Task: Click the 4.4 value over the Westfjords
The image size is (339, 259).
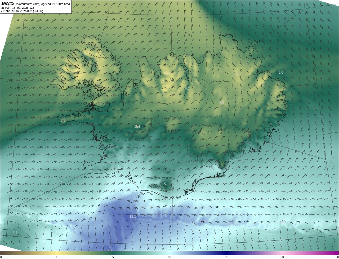Action: pos(83,55)
